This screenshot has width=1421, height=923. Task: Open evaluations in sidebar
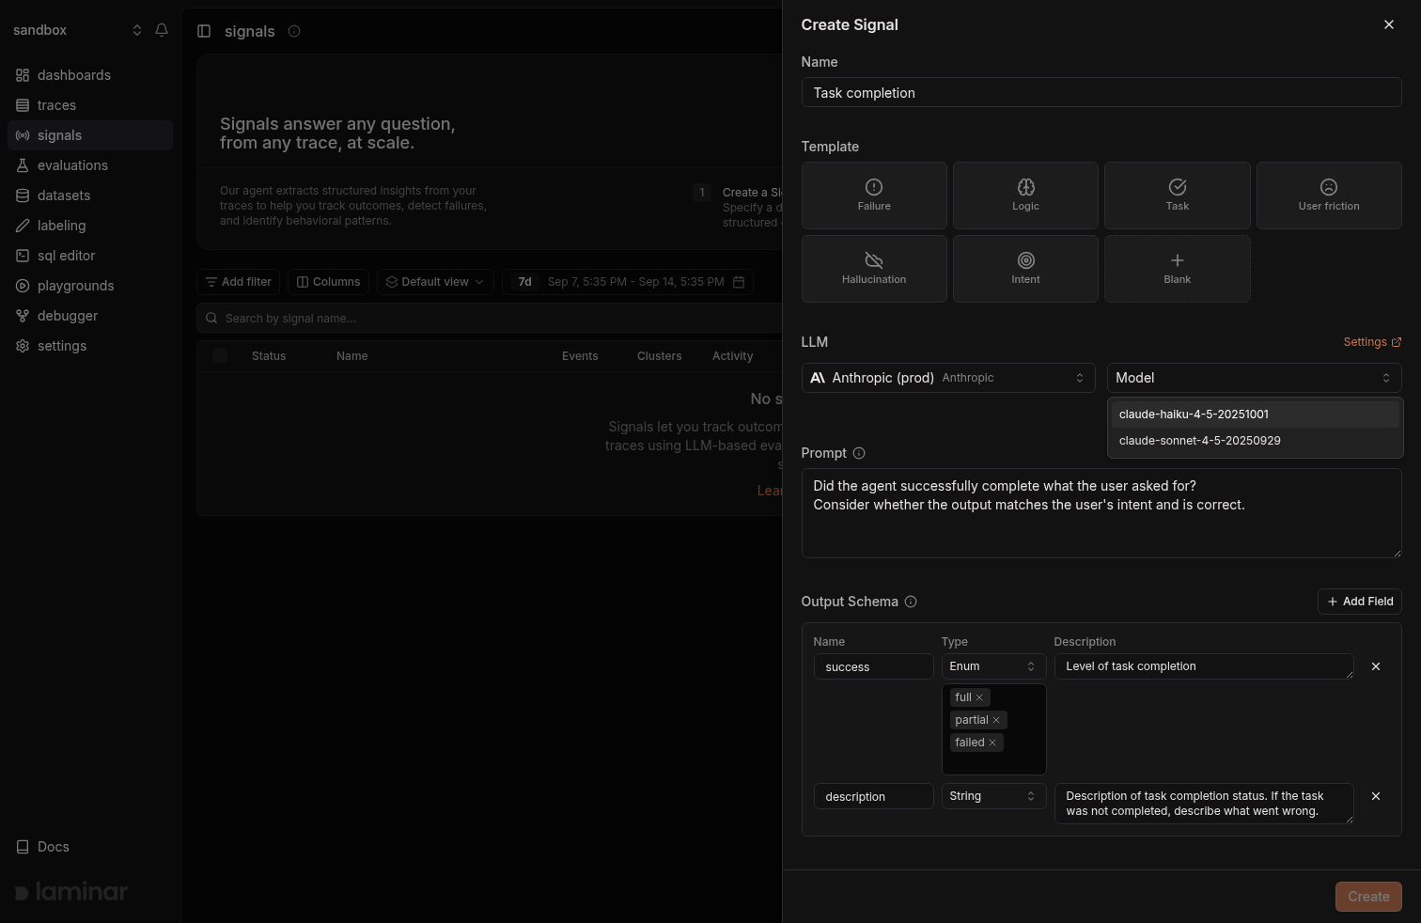[x=90, y=165]
